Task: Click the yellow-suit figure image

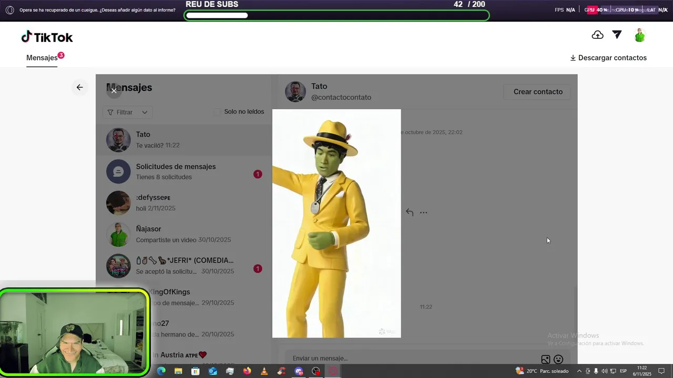Action: [x=336, y=223]
